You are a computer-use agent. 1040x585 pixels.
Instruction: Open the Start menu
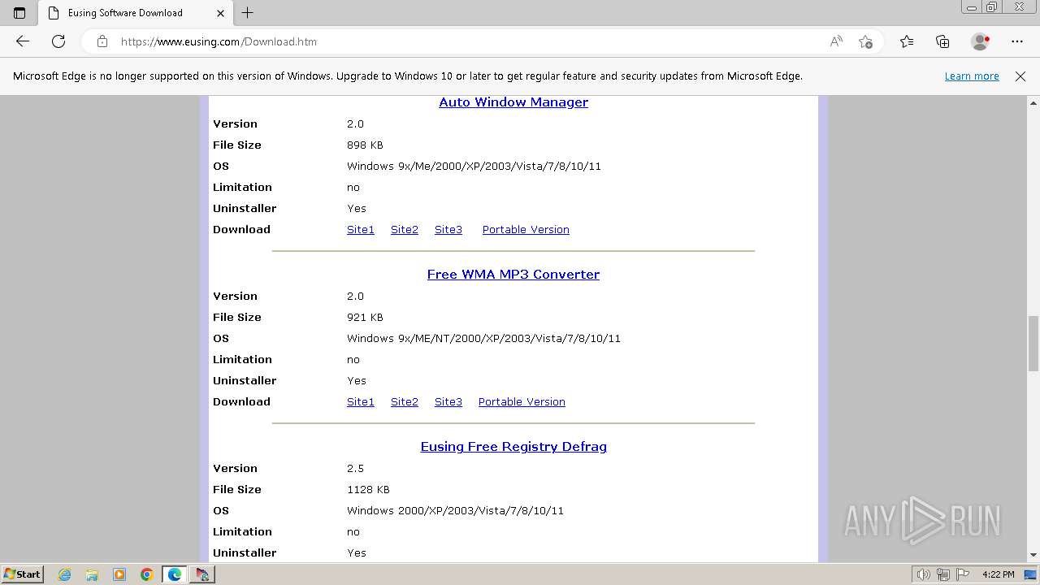coord(22,574)
